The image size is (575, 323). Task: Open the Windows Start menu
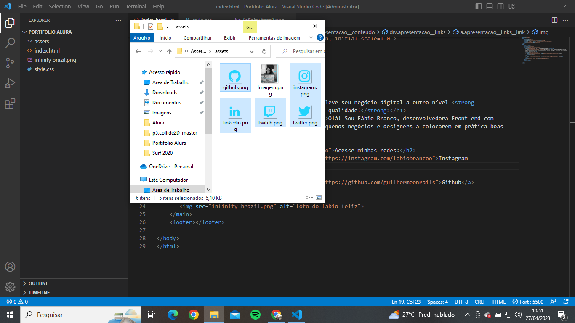pyautogui.click(x=10, y=315)
